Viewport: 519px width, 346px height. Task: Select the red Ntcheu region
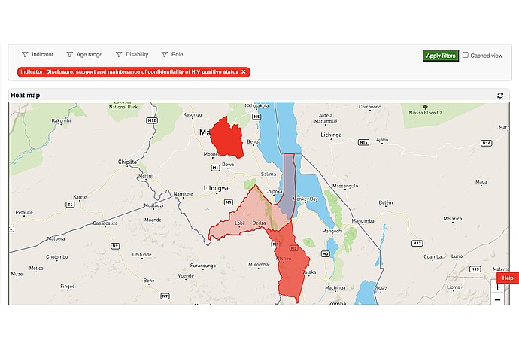(x=291, y=265)
